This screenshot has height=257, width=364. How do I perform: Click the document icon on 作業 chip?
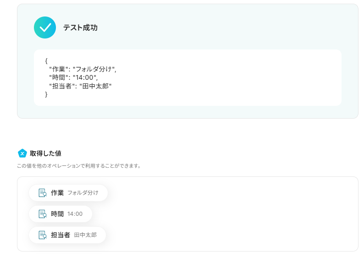(x=43, y=193)
